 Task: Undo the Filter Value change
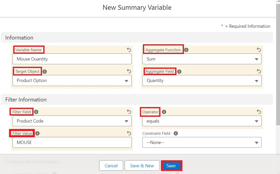[x=129, y=133]
